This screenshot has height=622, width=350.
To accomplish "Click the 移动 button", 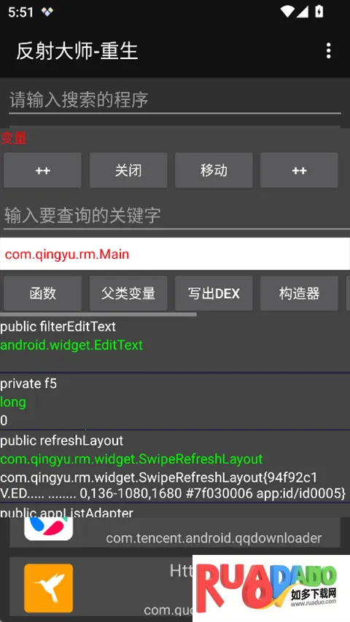I will click(214, 170).
